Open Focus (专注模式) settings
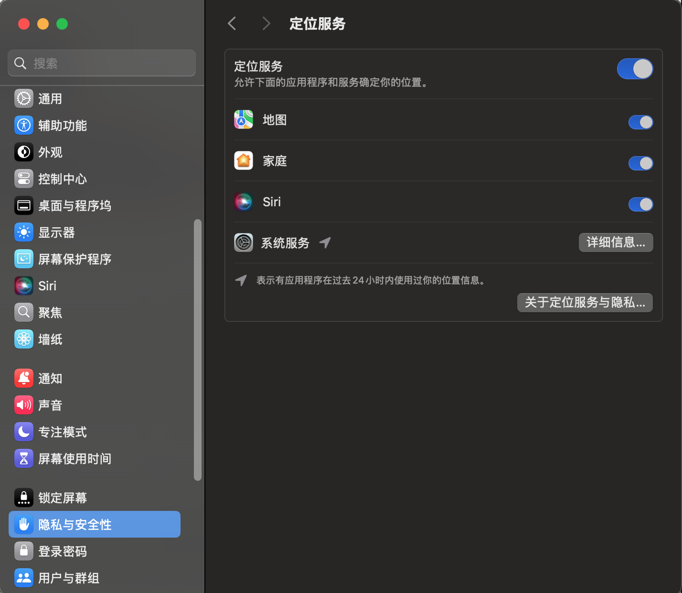682x593 pixels. point(62,432)
